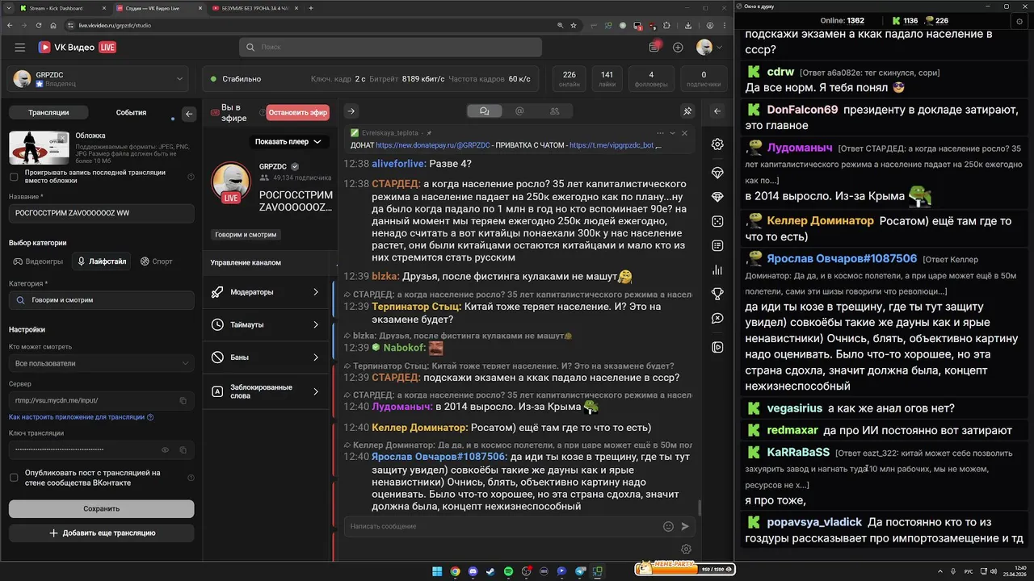Reveal the stream key with eye icon

point(165,449)
